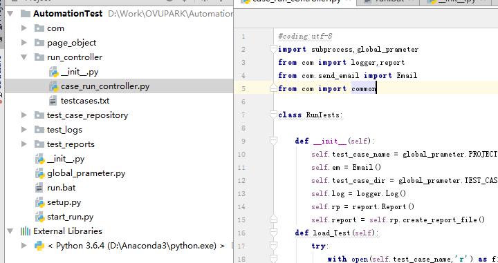Click the testcases.txt file icon

coord(53,101)
